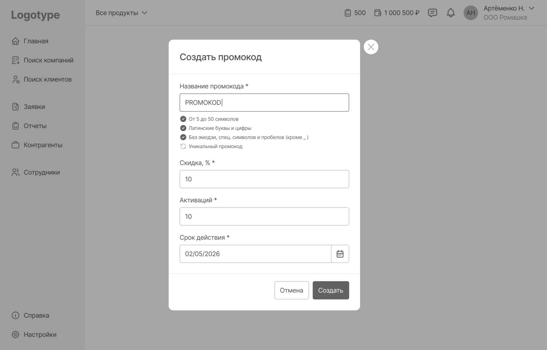
Task: Click the text От 5 до 50 символов
Action: pos(213,119)
